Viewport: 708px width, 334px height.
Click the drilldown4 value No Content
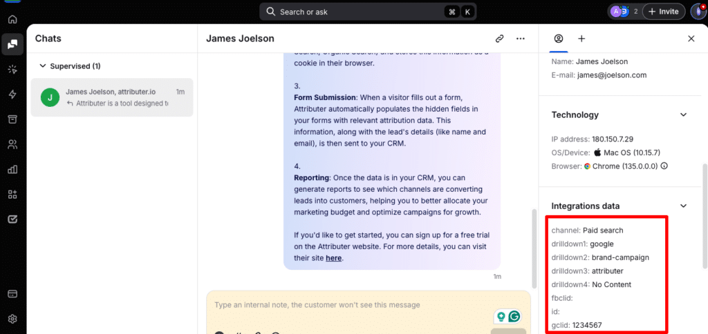612,285
